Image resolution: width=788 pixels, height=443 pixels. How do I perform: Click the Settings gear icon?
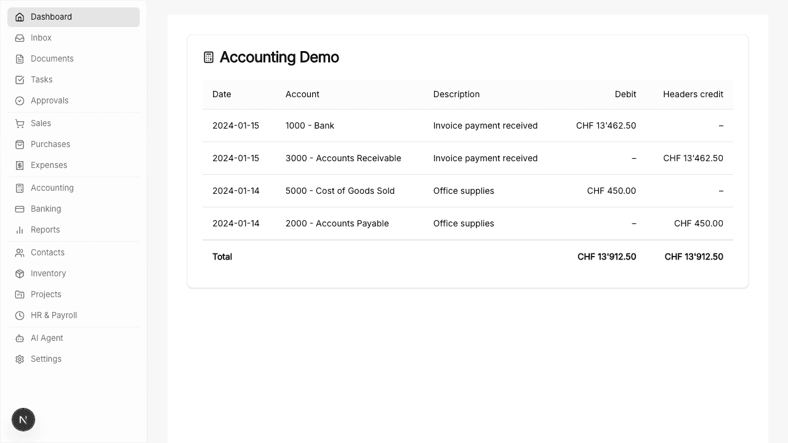tap(20, 359)
